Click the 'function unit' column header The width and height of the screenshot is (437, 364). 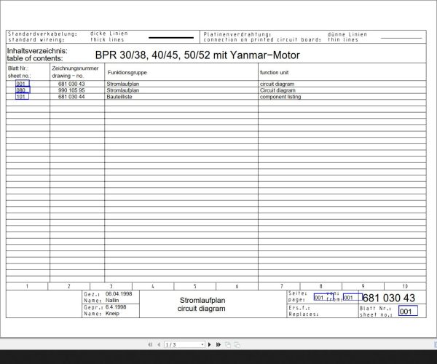[275, 72]
